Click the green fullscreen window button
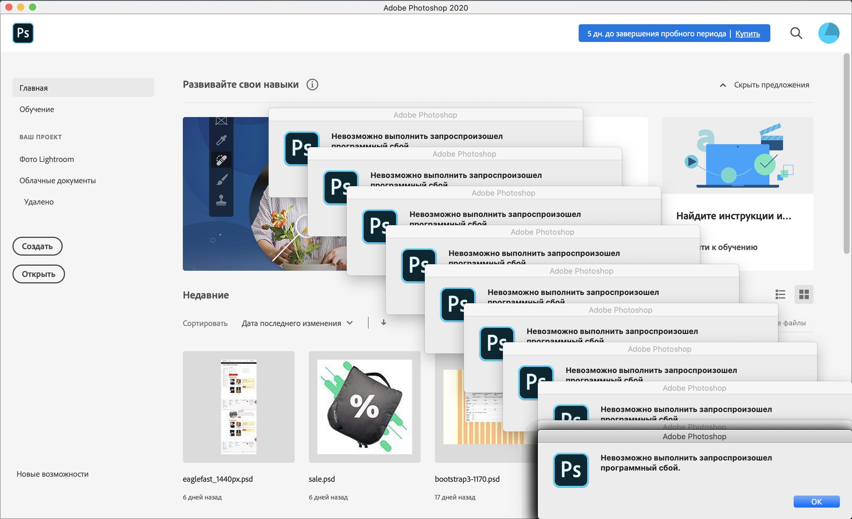 click(33, 7)
